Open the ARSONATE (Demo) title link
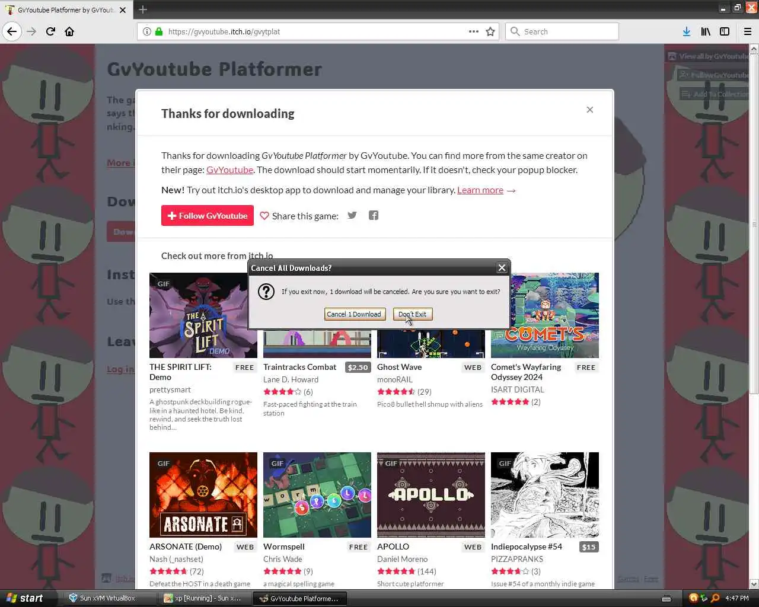759x607 pixels. 186,547
